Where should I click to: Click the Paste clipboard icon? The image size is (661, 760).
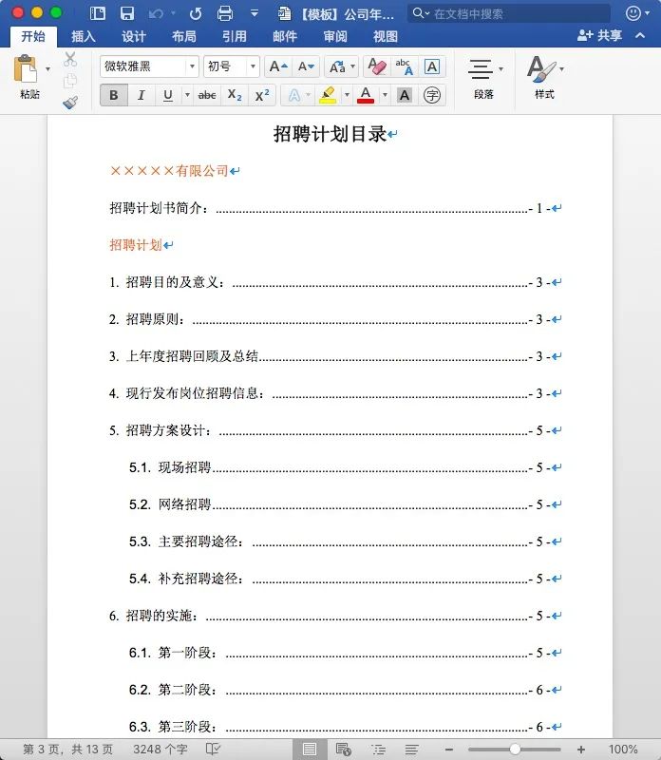pyautogui.click(x=26, y=69)
